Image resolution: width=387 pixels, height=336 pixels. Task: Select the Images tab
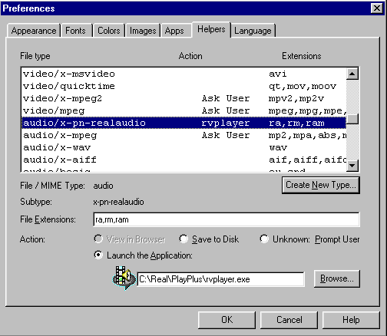143,31
